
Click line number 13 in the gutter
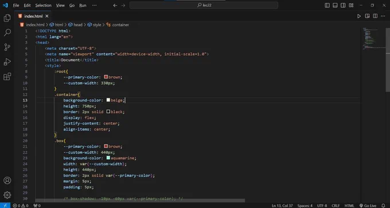[25, 100]
